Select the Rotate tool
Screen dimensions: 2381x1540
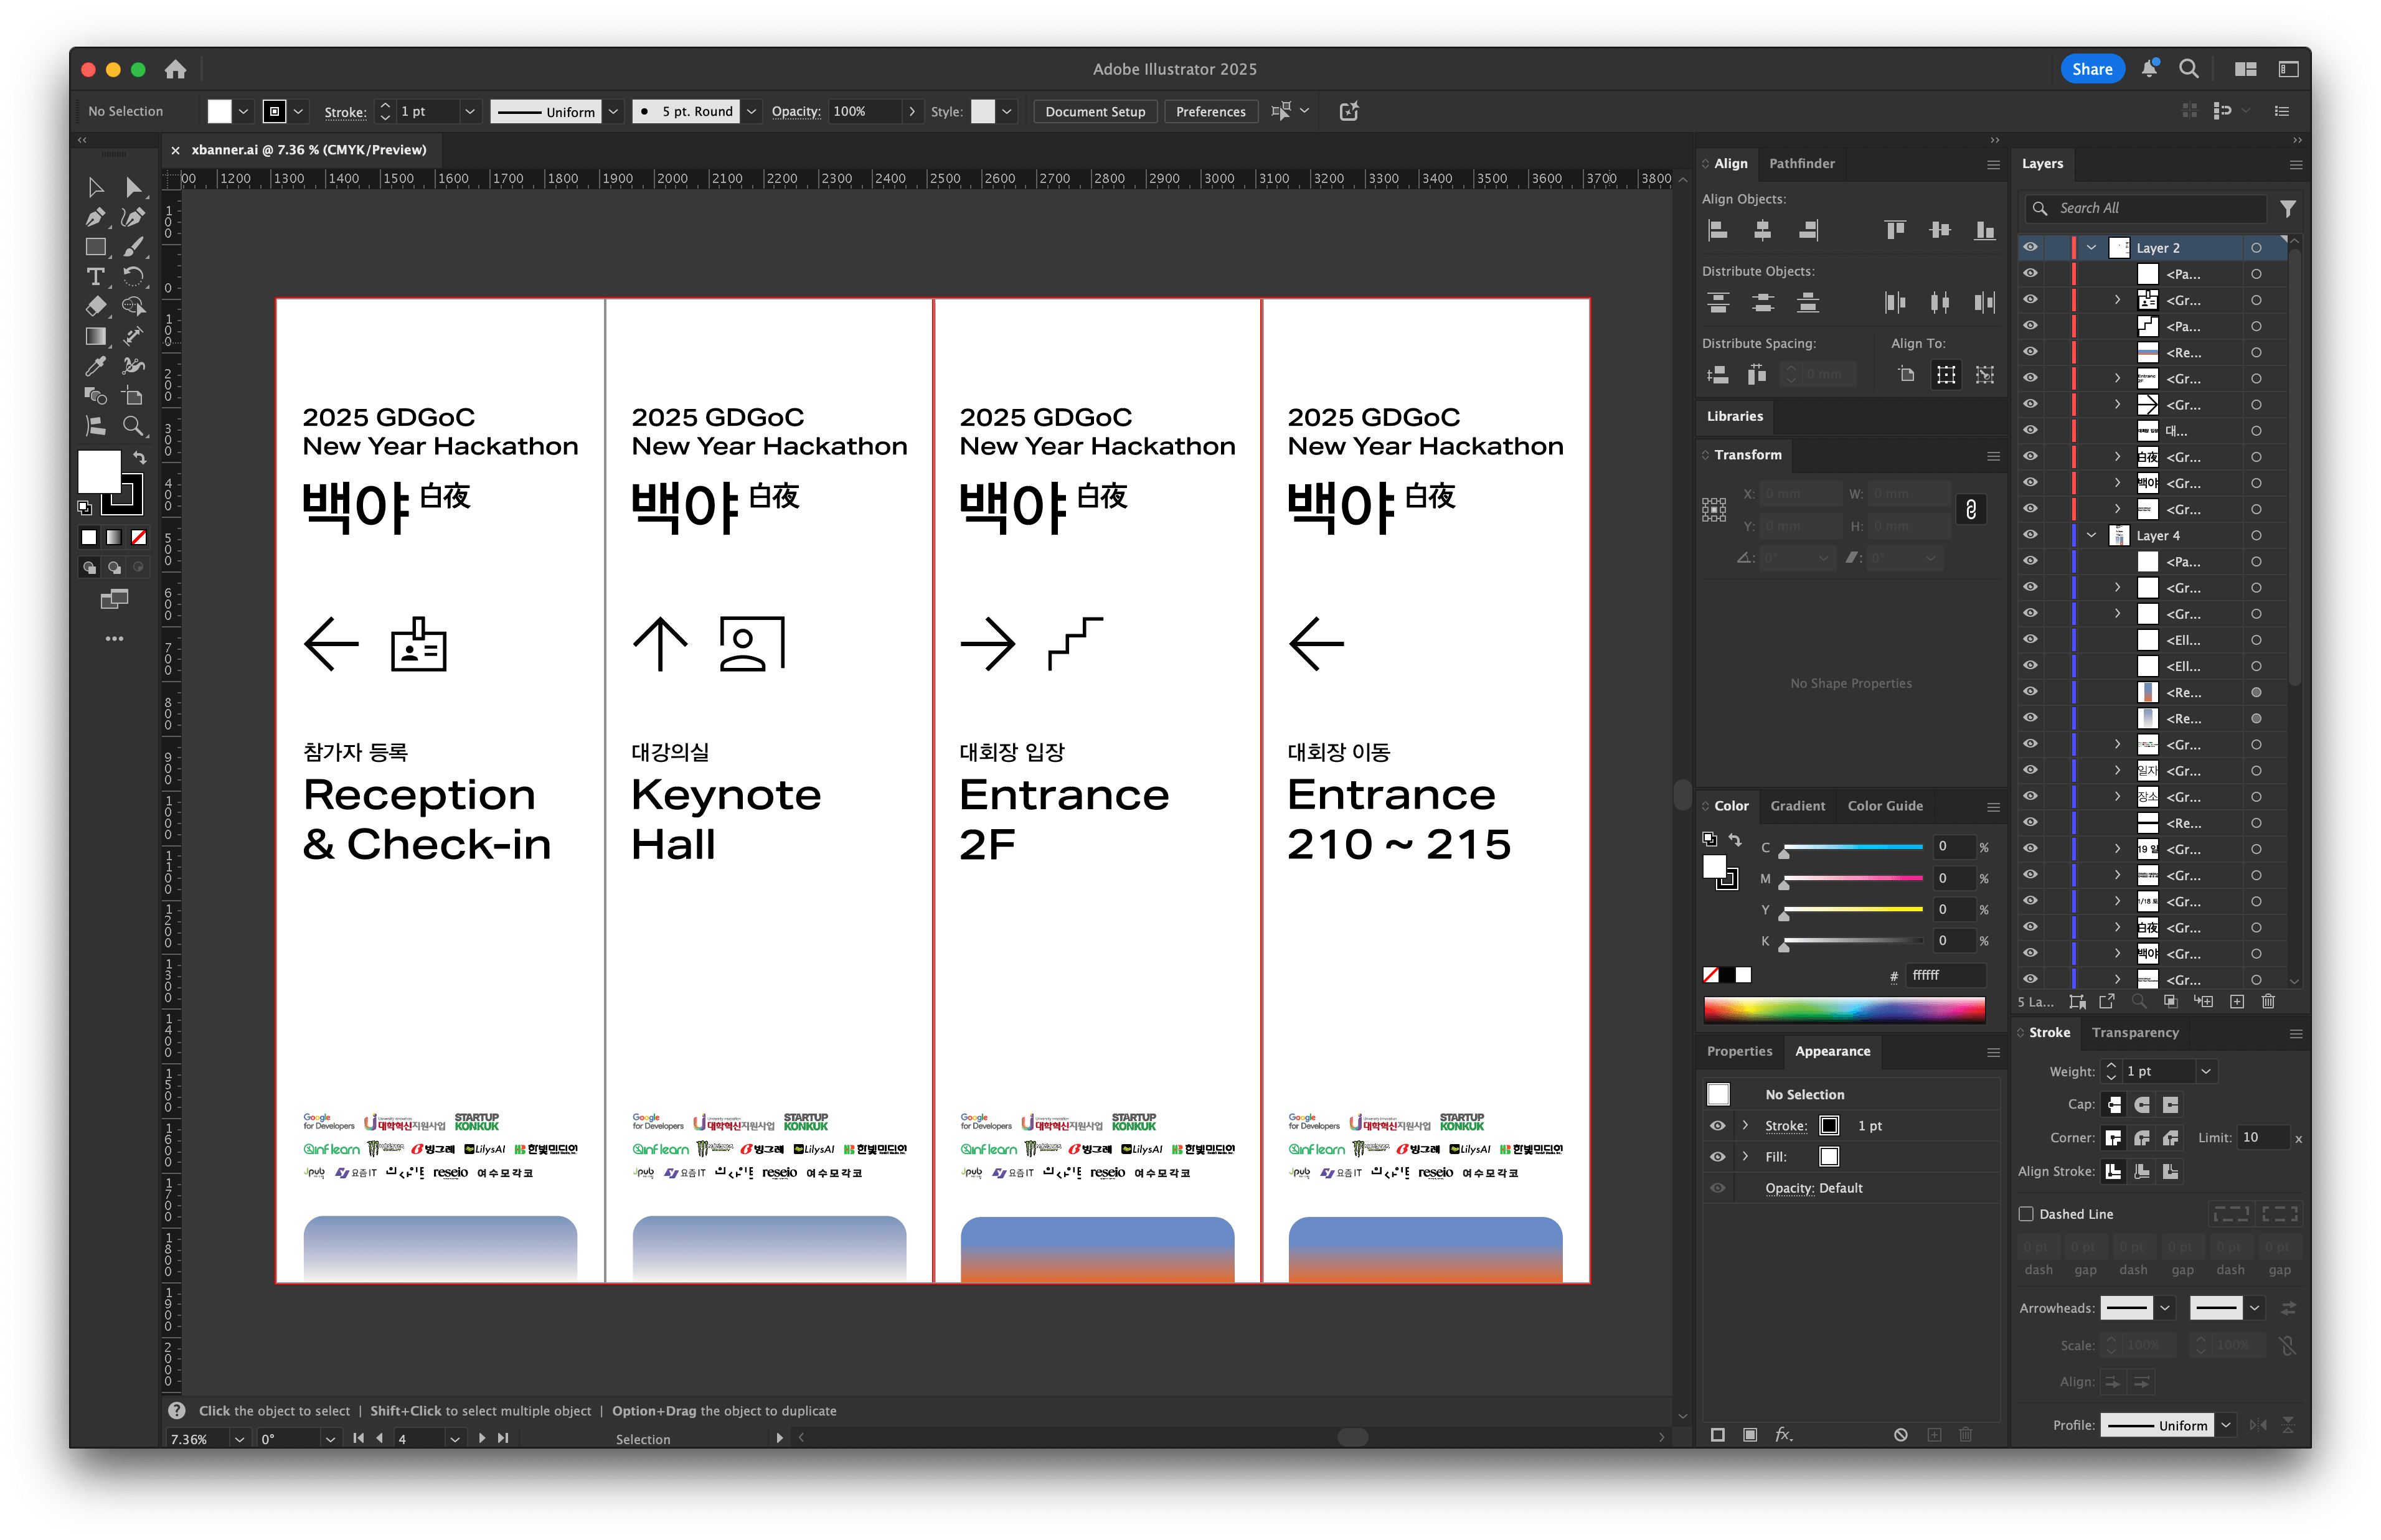(135, 277)
